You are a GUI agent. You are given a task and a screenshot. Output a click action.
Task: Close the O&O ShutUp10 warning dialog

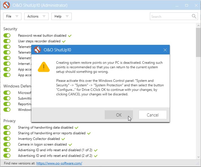165,50
